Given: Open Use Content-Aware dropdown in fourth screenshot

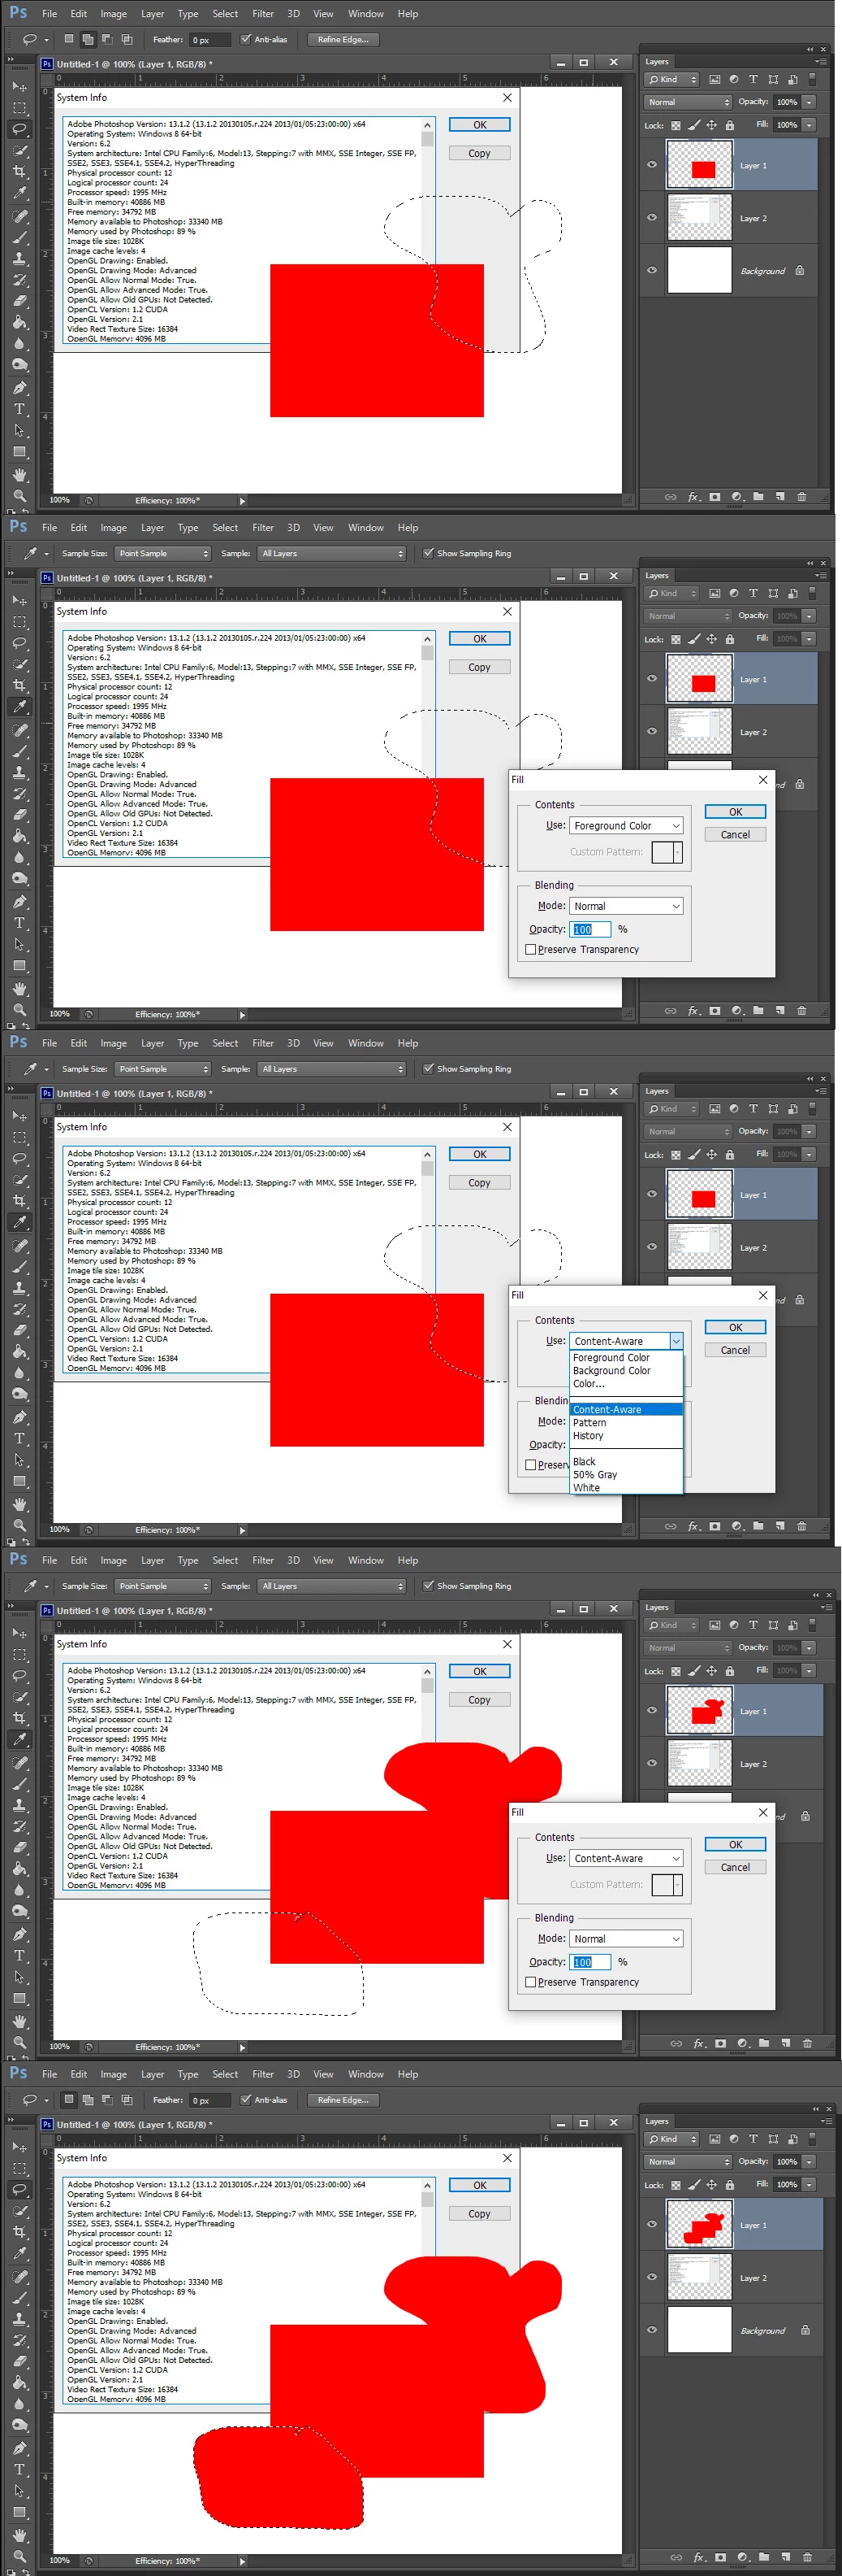Looking at the screenshot, I should pyautogui.click(x=626, y=1859).
